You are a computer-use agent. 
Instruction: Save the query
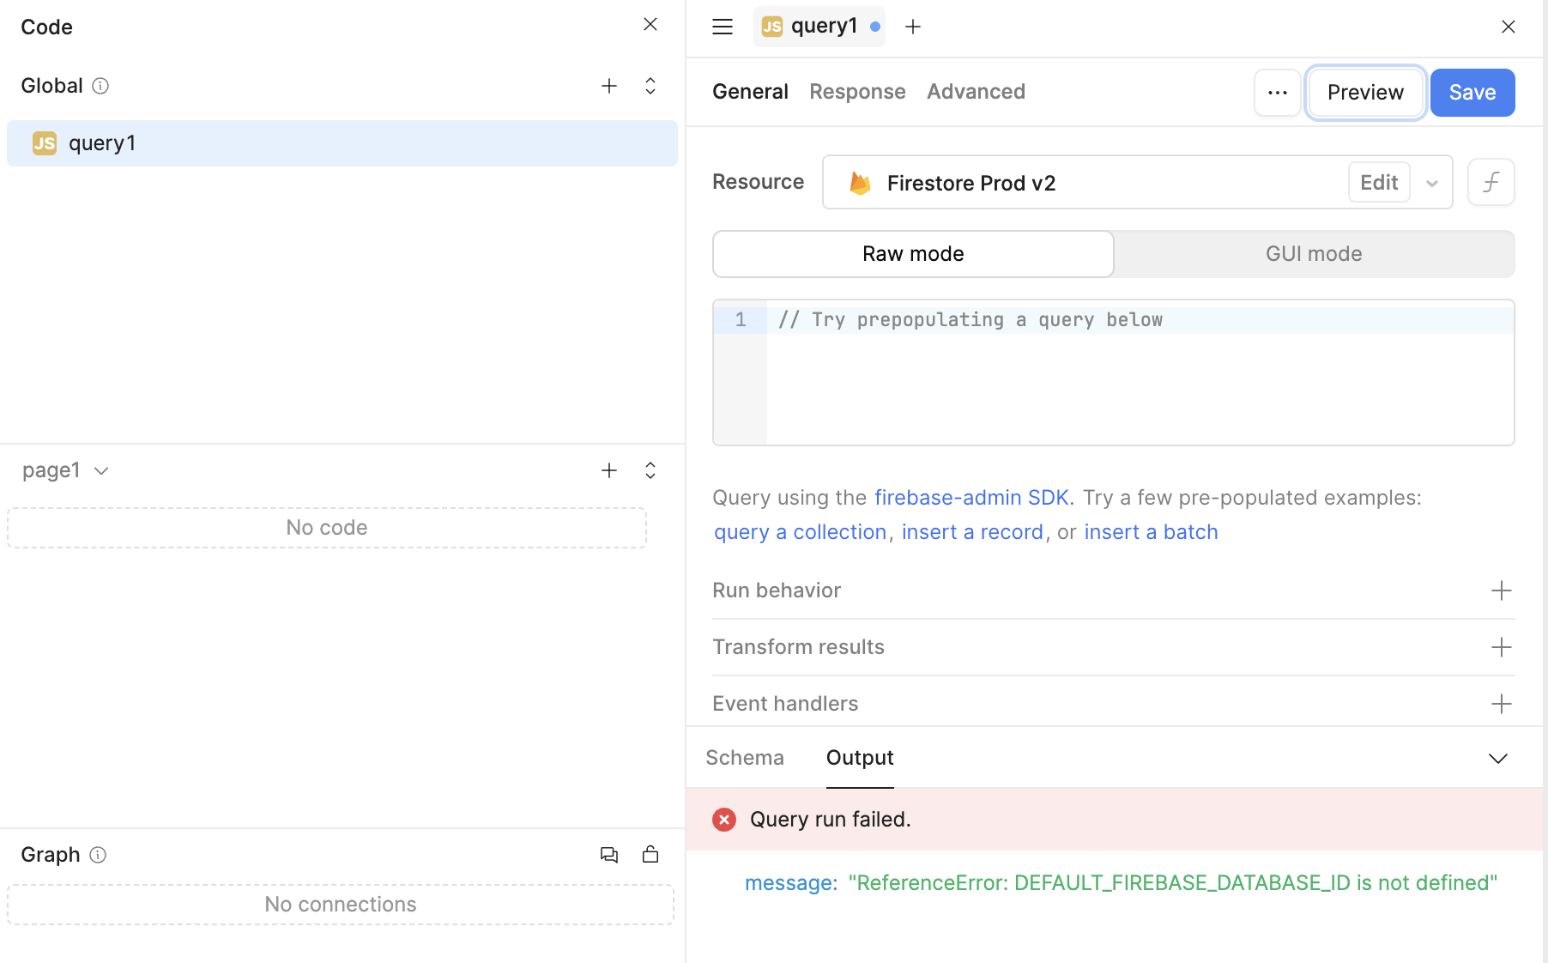[1472, 93]
